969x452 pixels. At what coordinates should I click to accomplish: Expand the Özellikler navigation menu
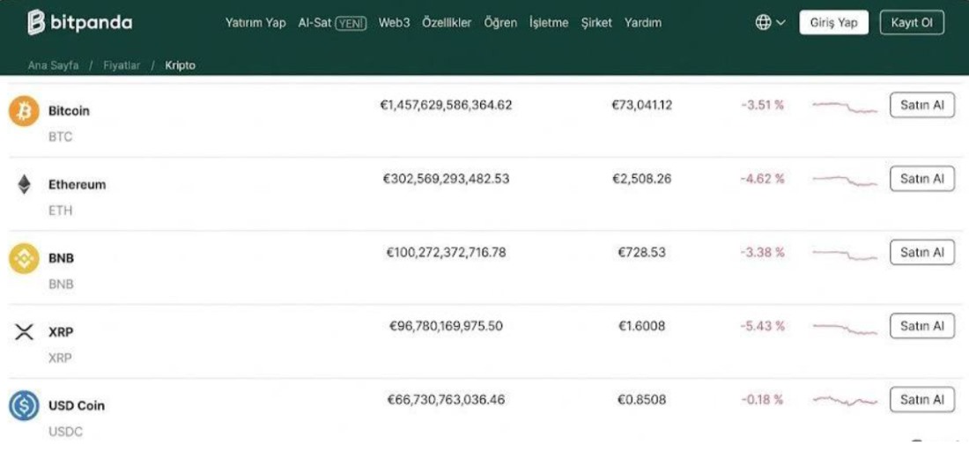pyautogui.click(x=447, y=23)
